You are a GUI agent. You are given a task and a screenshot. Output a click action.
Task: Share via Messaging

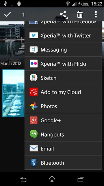coord(63,49)
